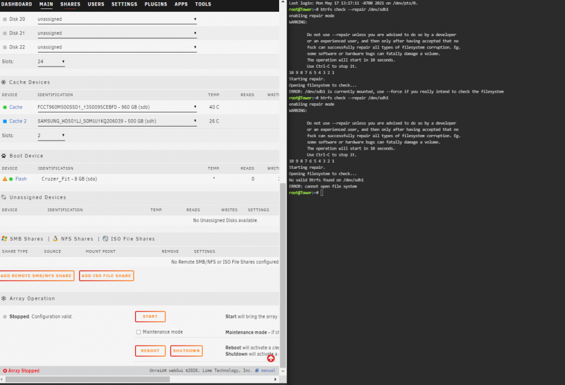The width and height of the screenshot is (565, 385).
Task: Click the red Array Stopped status icon
Action: pyautogui.click(x=5, y=370)
